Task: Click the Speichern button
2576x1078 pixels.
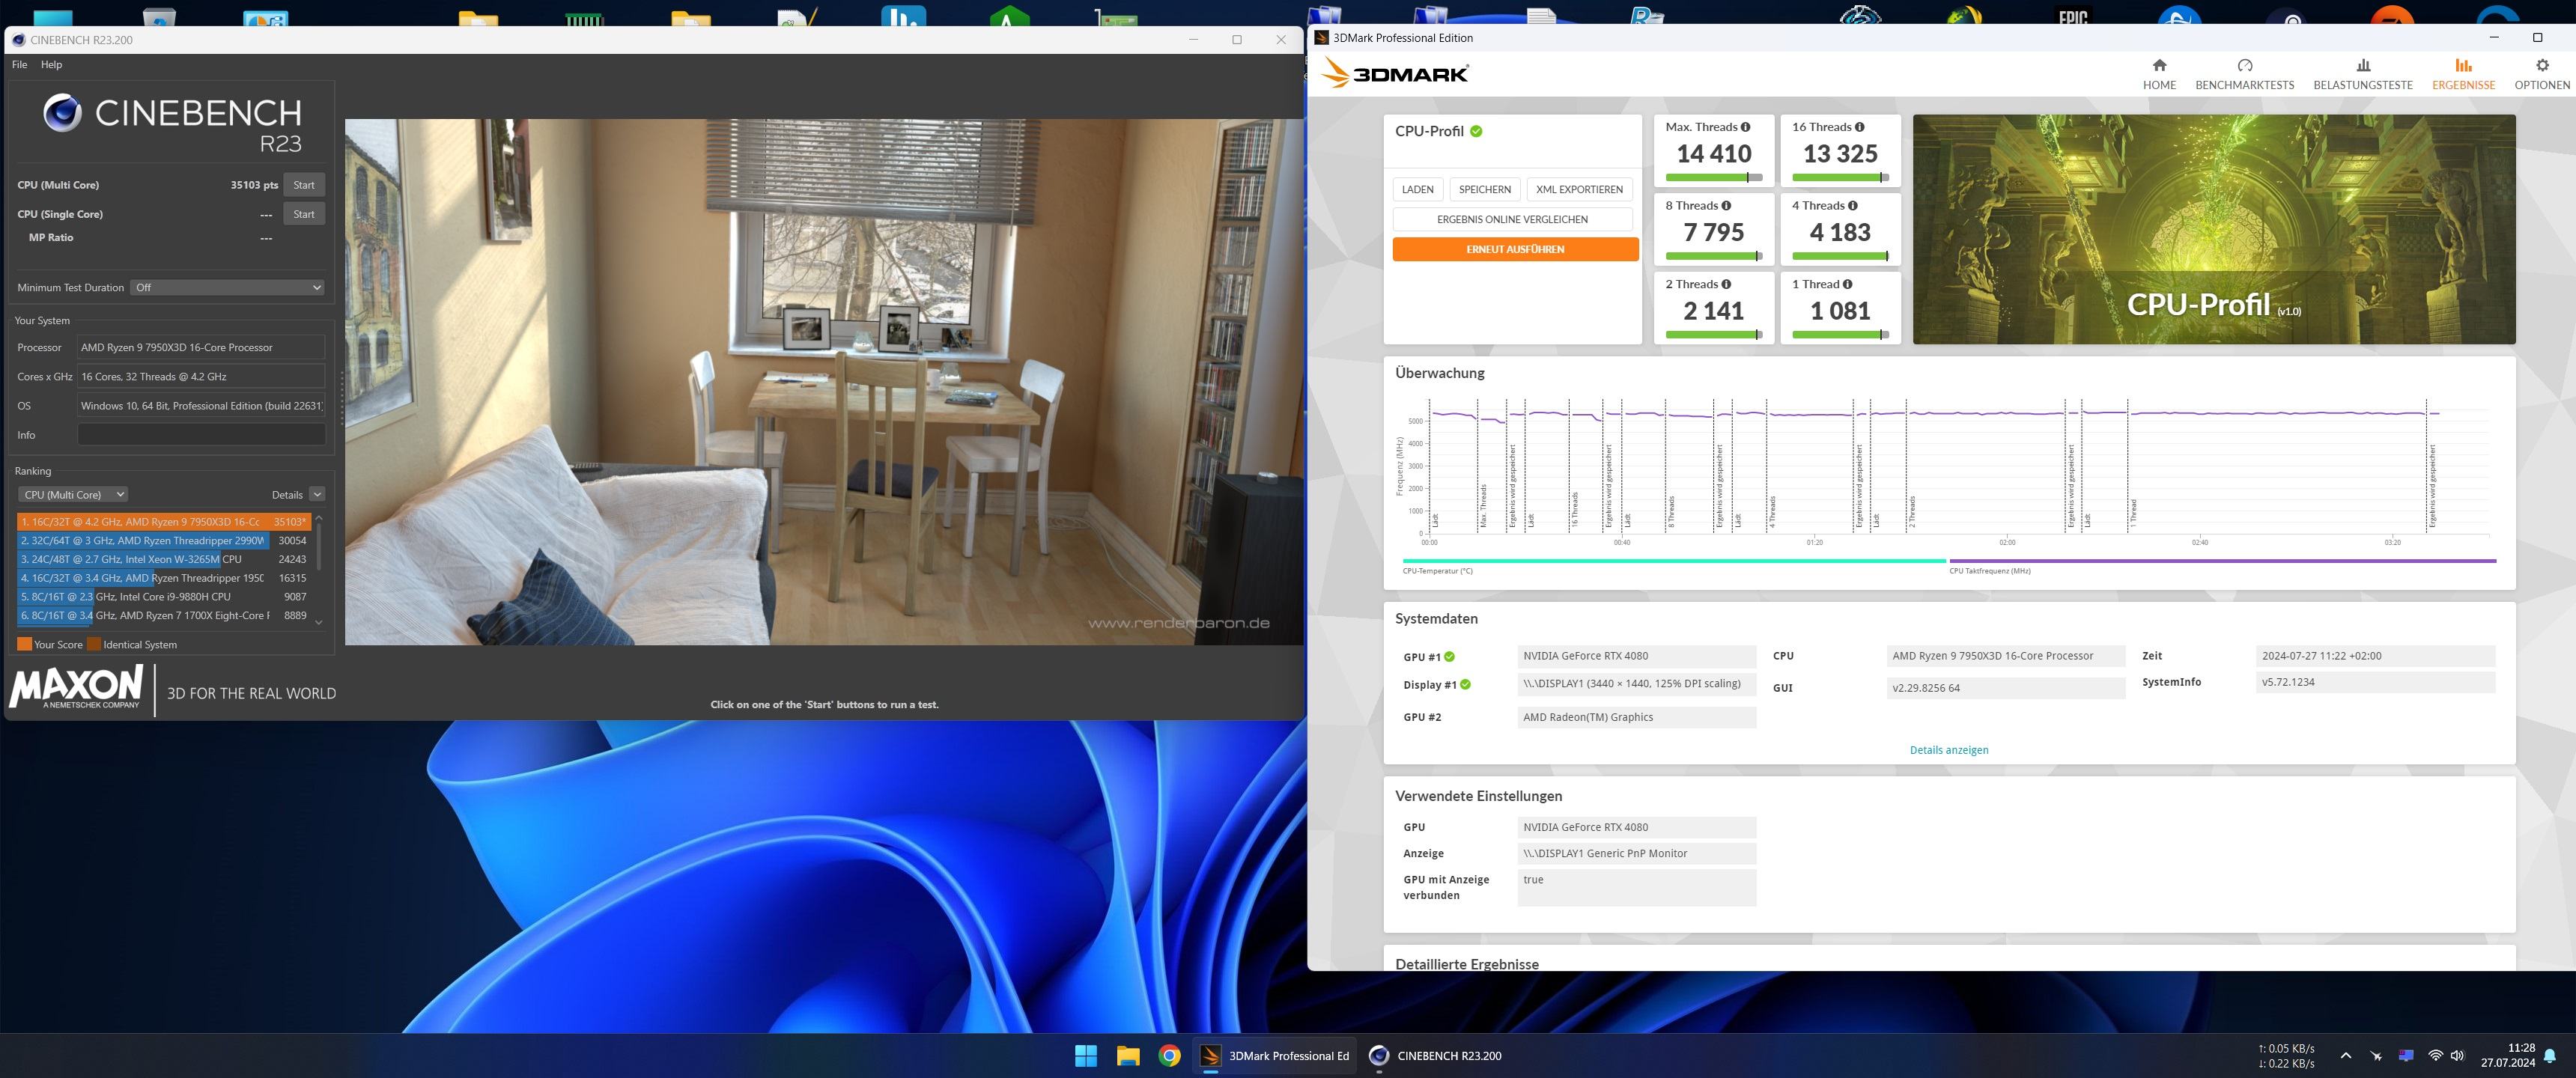Action: (x=1484, y=190)
